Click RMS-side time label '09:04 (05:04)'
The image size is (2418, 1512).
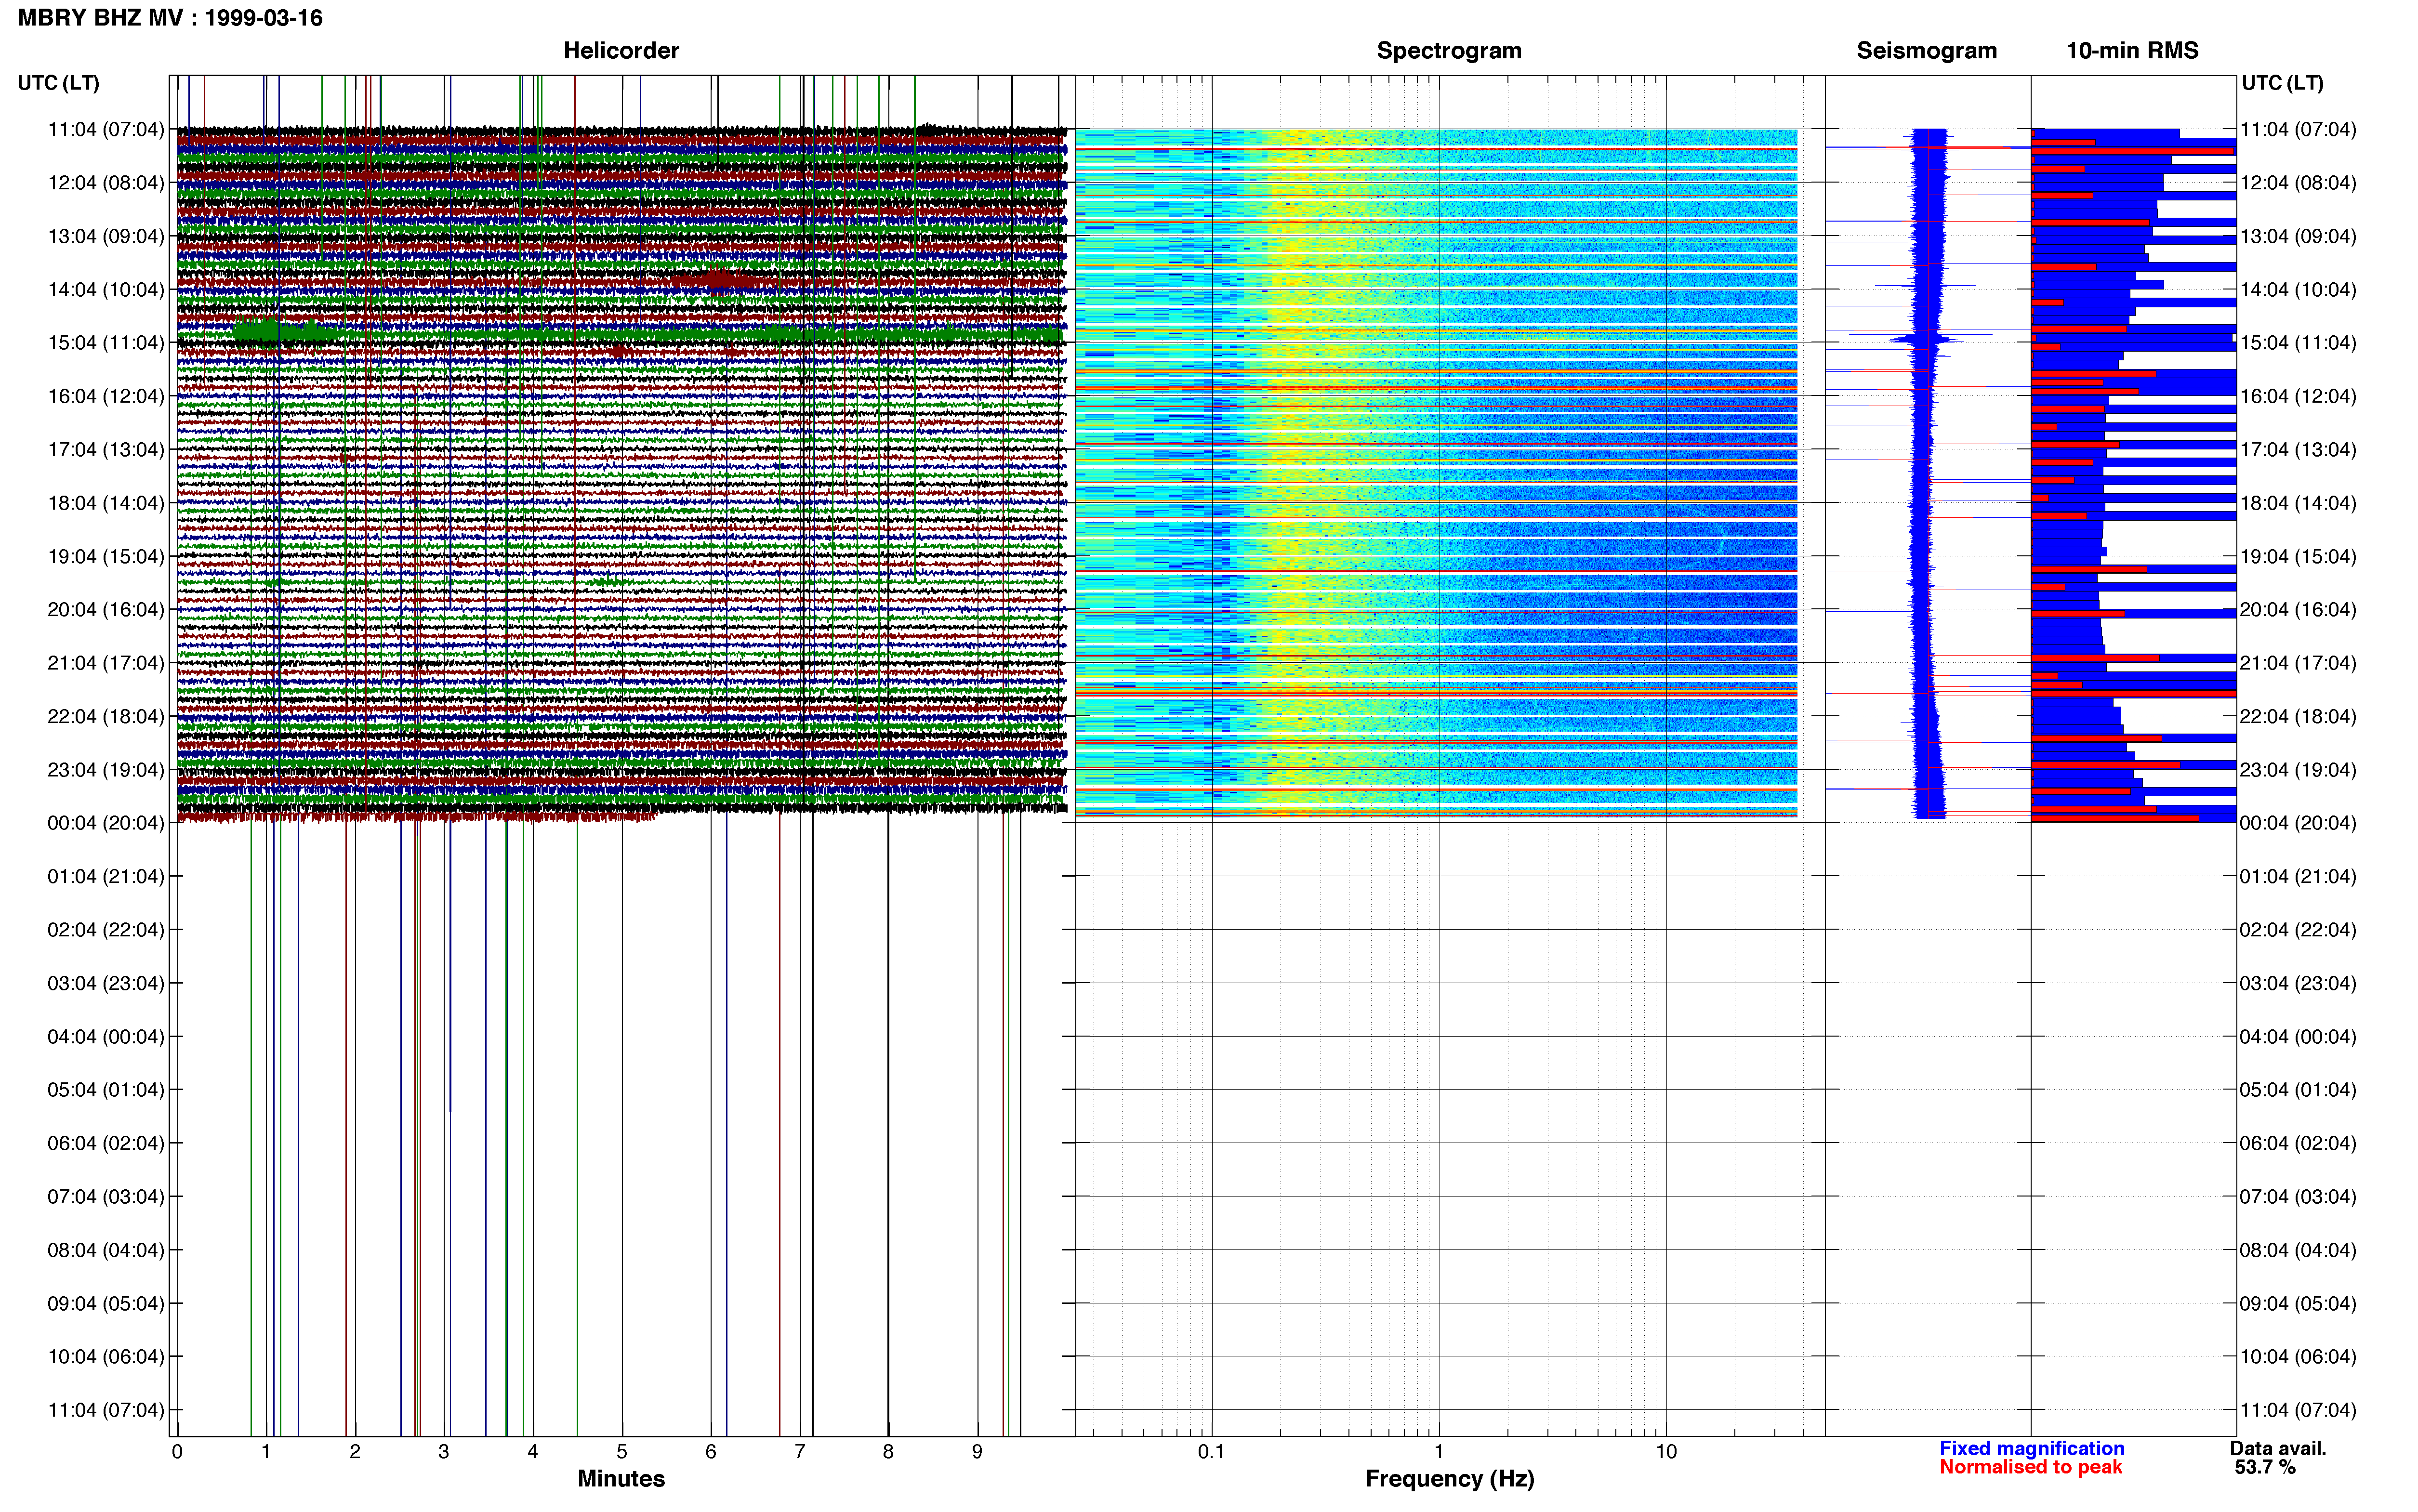pos(2298,1304)
